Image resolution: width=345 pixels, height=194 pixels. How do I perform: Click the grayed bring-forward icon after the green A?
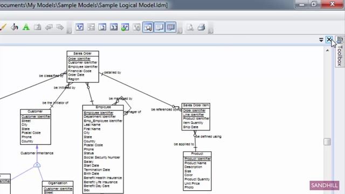pos(37,27)
